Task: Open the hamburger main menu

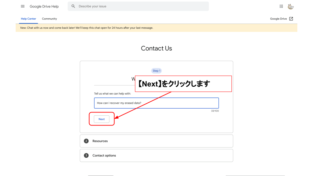Action: point(22,6)
